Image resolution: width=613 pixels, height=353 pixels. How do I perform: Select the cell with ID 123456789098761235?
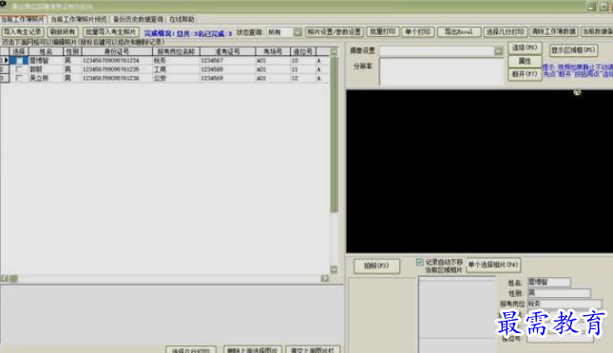pyautogui.click(x=117, y=69)
